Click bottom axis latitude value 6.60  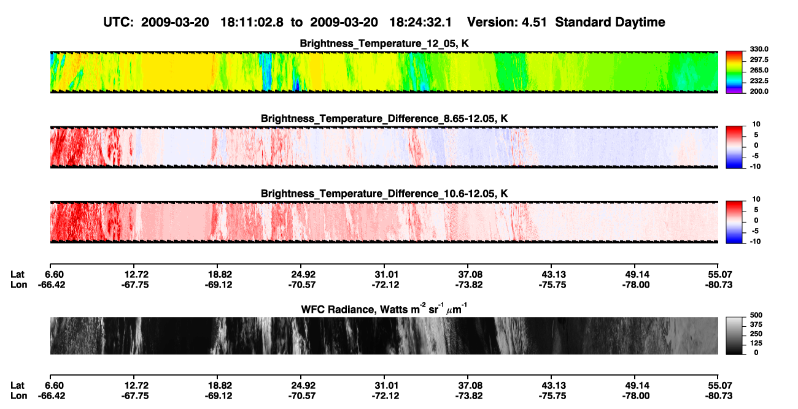54,385
